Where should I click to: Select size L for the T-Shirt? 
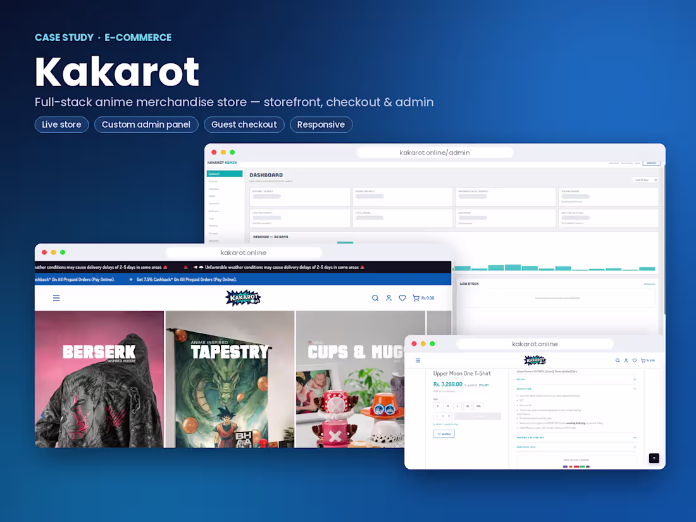point(457,406)
